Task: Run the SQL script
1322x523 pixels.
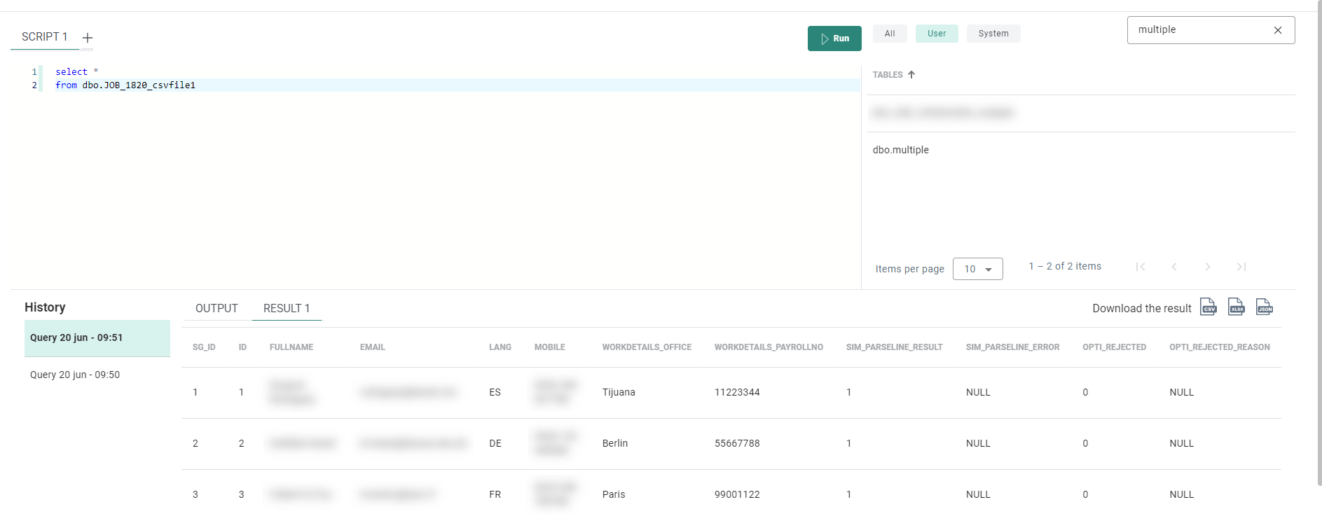Action: pos(834,39)
